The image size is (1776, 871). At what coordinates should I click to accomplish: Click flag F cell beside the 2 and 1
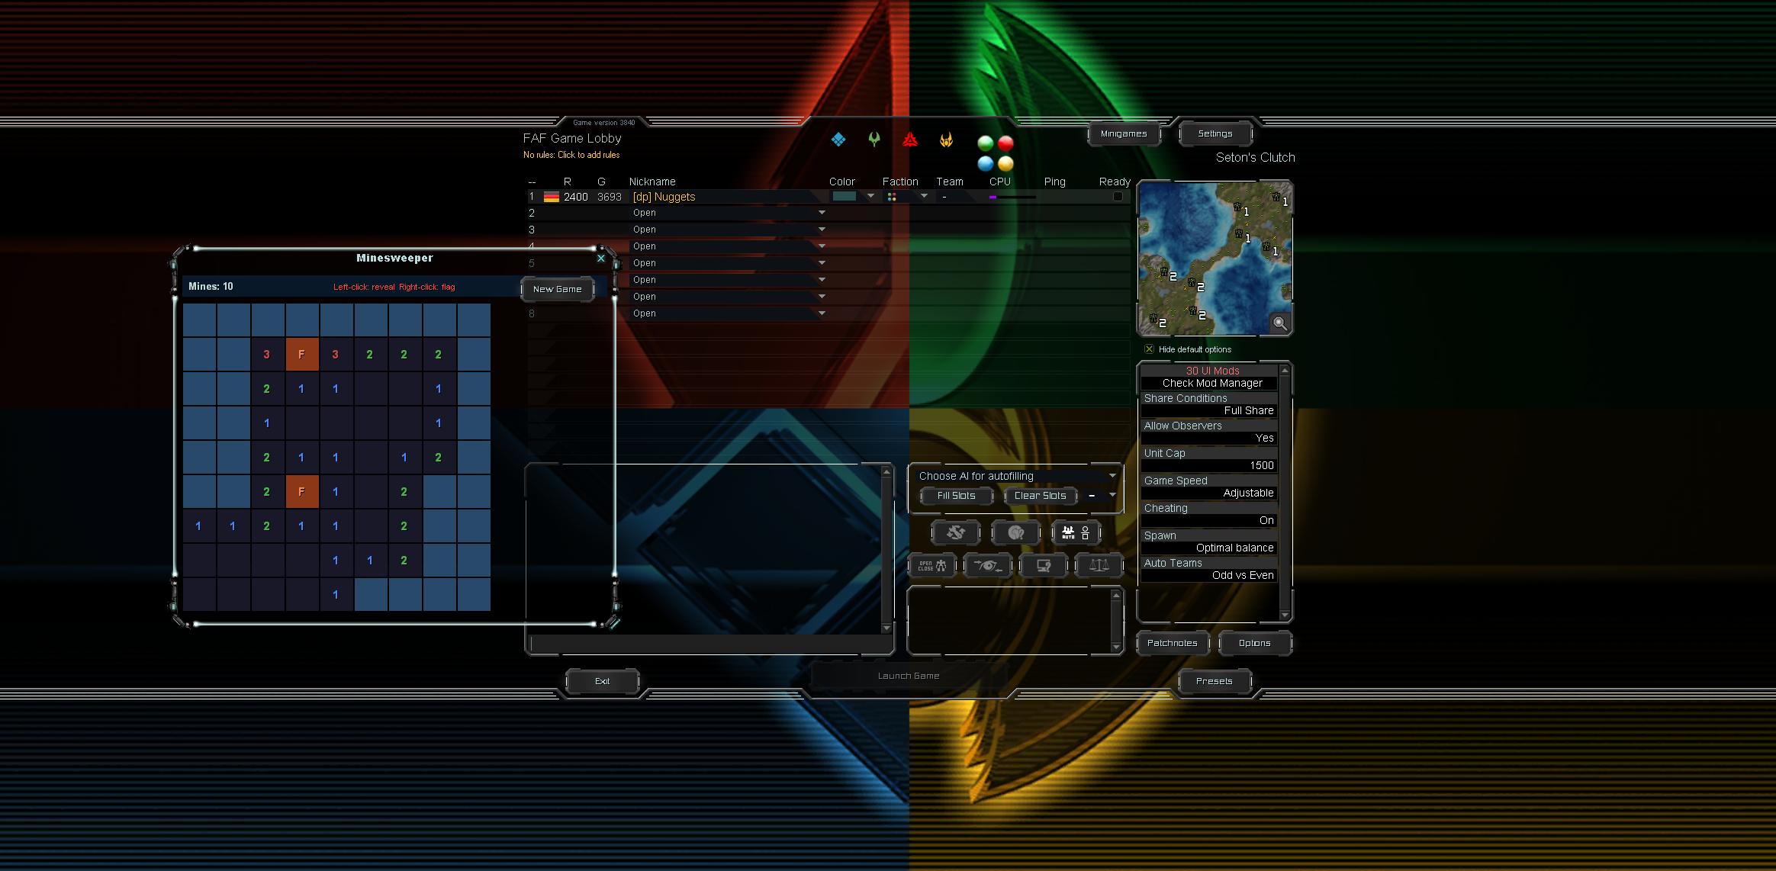tap(301, 492)
